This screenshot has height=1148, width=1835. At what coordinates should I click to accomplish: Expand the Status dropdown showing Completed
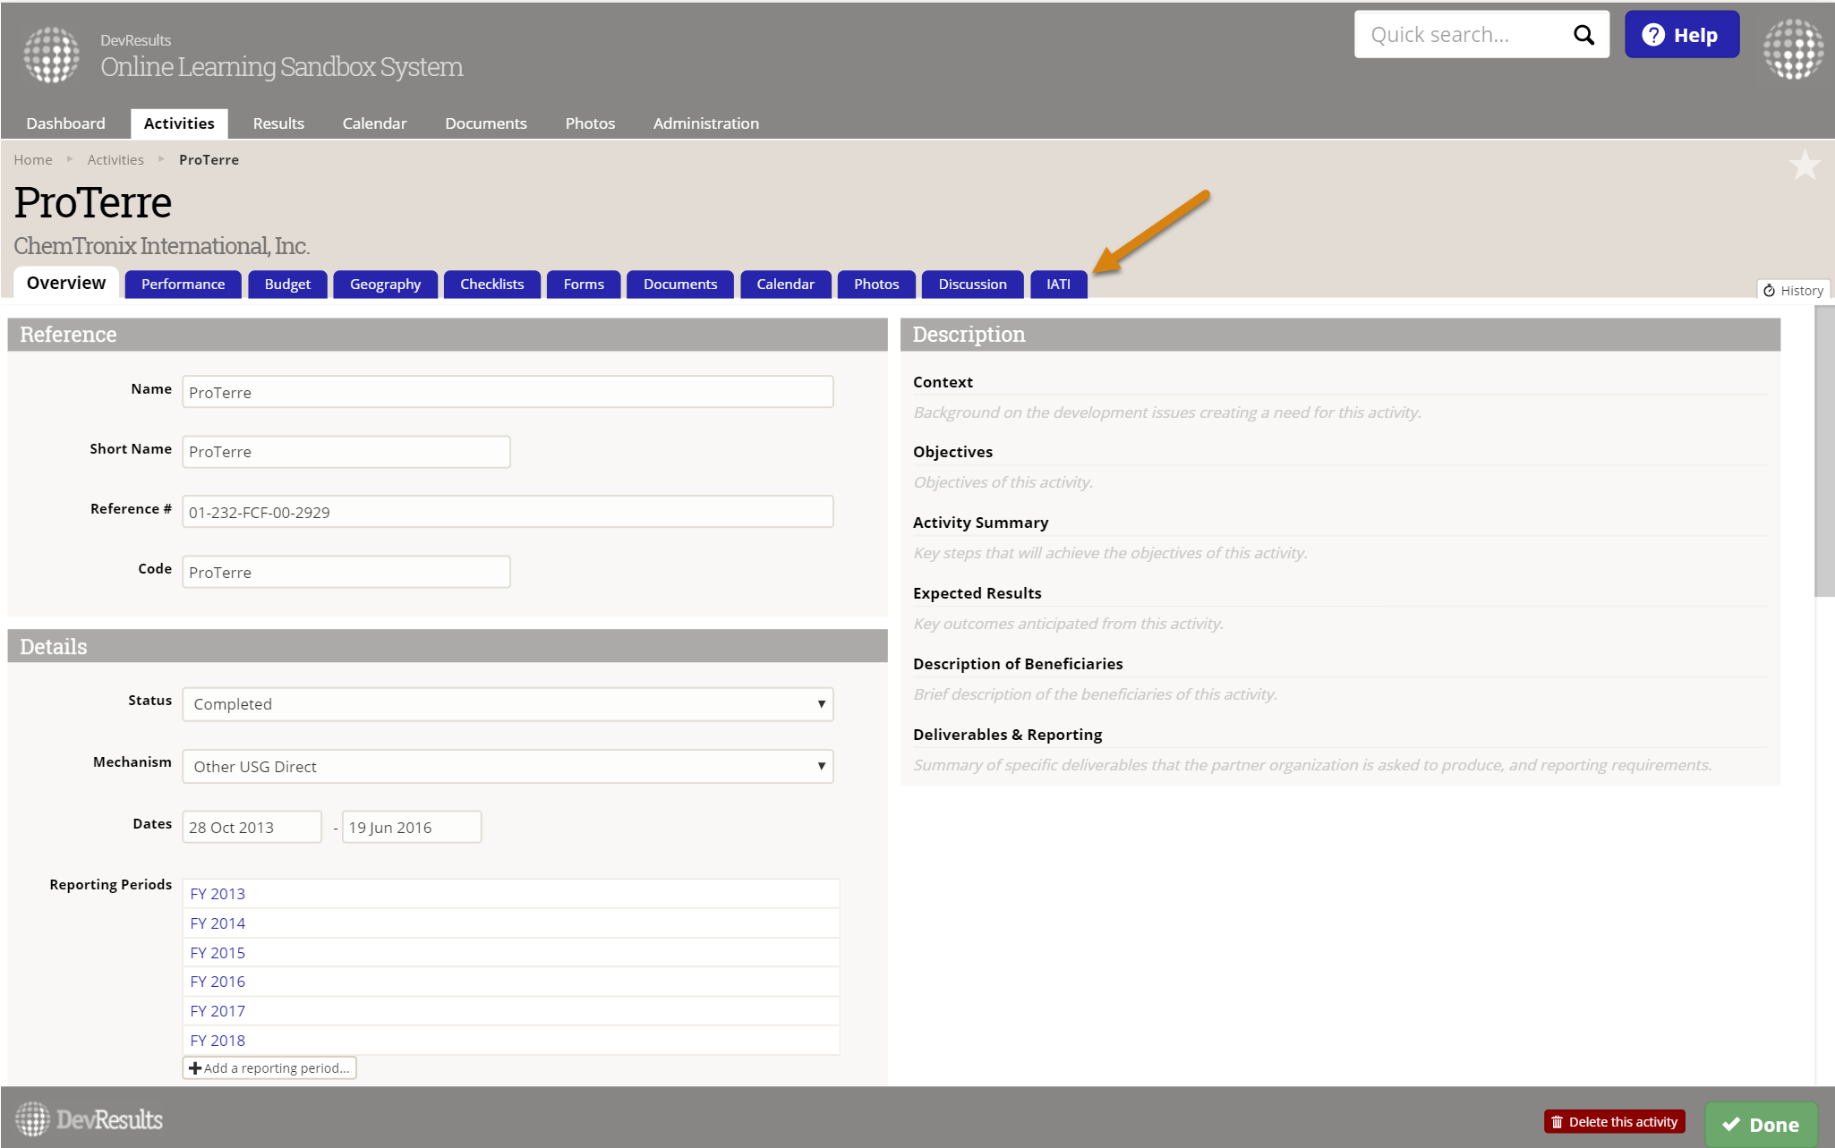pyautogui.click(x=508, y=704)
